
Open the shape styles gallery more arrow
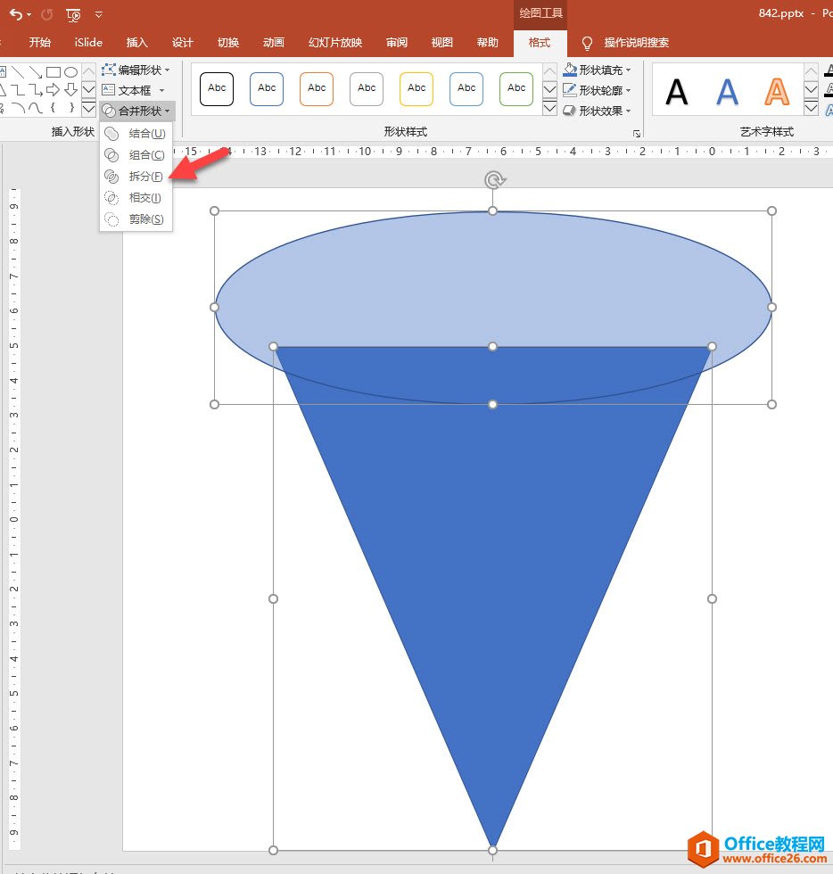550,109
